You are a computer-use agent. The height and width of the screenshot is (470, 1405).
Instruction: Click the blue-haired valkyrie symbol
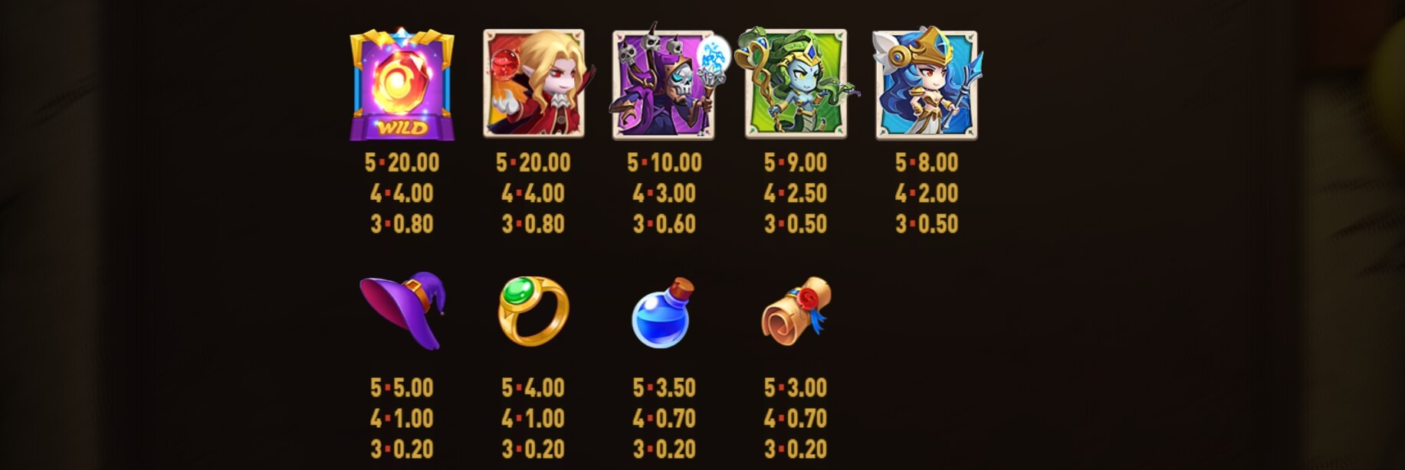click(927, 83)
